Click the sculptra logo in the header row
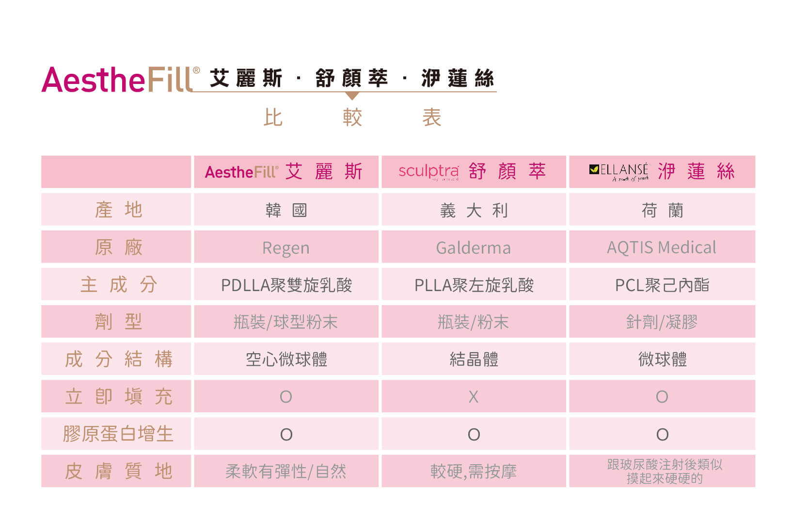Image resolution: width=808 pixels, height=523 pixels. click(428, 171)
